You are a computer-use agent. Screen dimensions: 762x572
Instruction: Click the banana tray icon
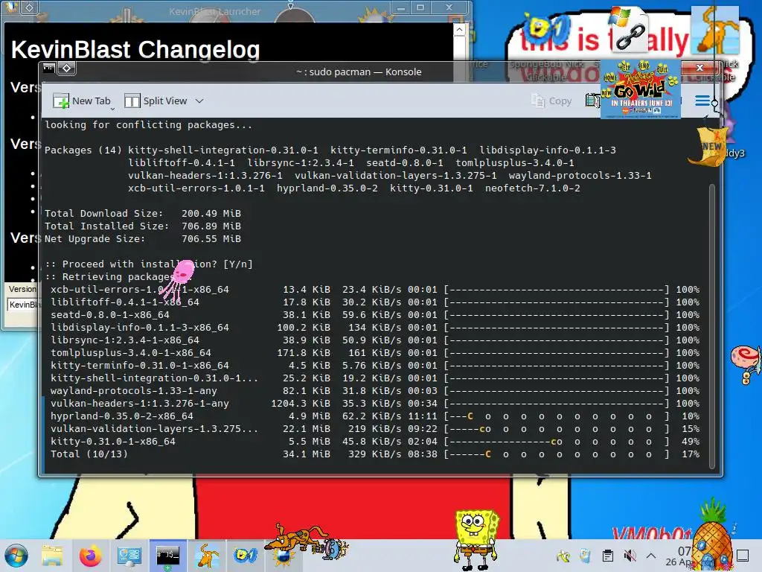[x=564, y=556]
